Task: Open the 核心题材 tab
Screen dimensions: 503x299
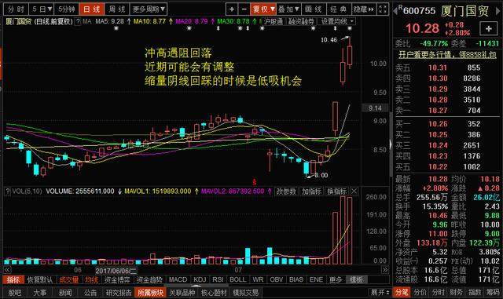Action: point(214,293)
